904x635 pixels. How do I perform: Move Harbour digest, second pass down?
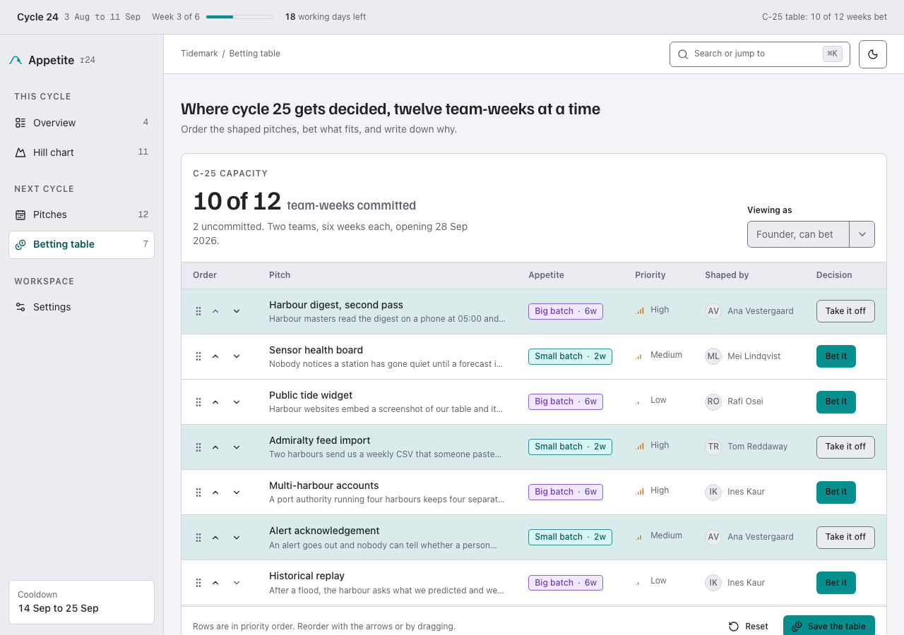237,311
